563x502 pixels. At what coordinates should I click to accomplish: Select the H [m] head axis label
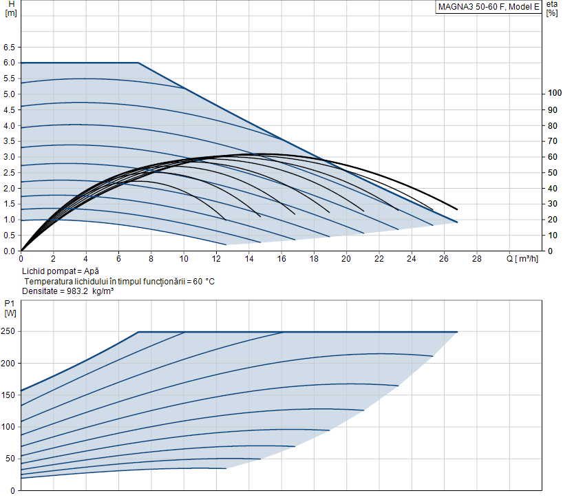pyautogui.click(x=10, y=9)
